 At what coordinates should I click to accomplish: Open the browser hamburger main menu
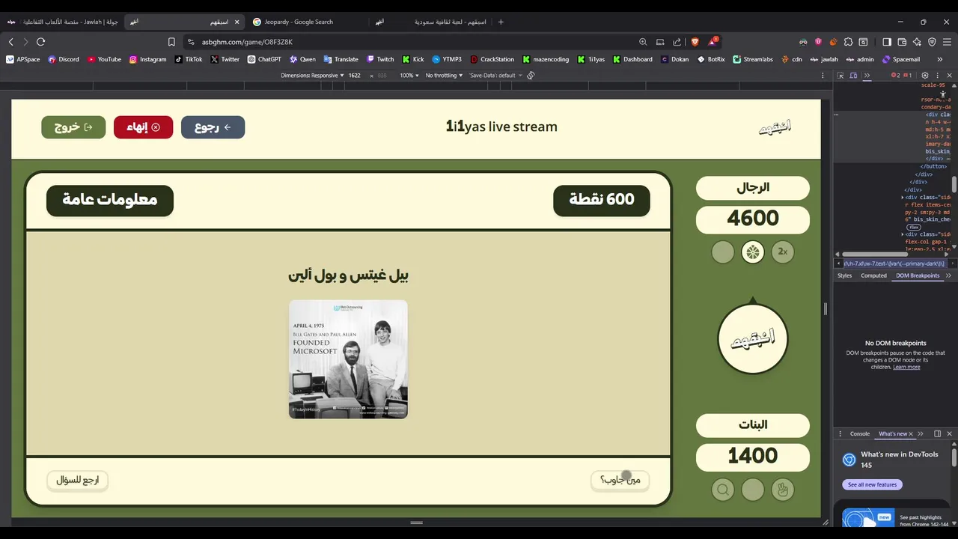[947, 42]
